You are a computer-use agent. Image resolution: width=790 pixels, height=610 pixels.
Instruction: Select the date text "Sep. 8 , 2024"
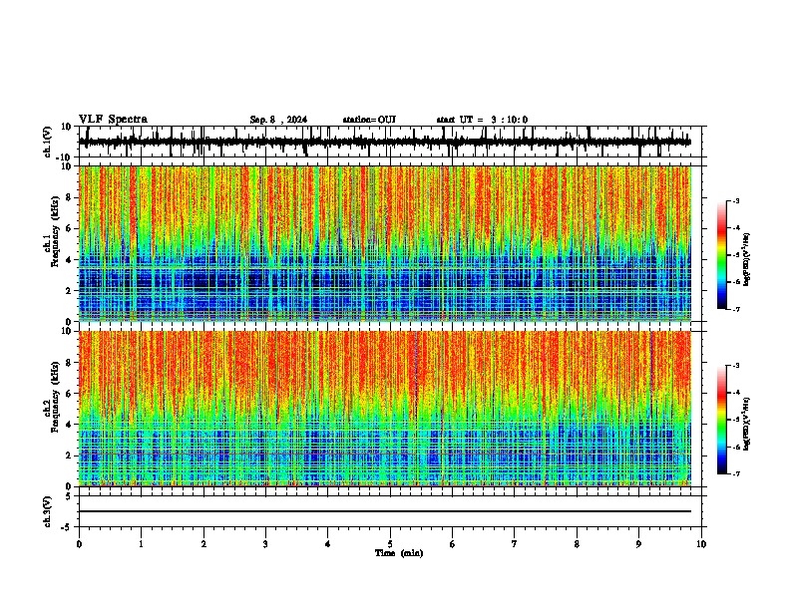(278, 120)
